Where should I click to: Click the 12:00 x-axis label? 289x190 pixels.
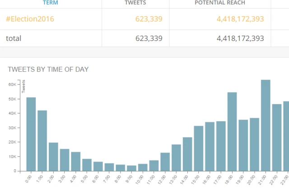point(162,178)
